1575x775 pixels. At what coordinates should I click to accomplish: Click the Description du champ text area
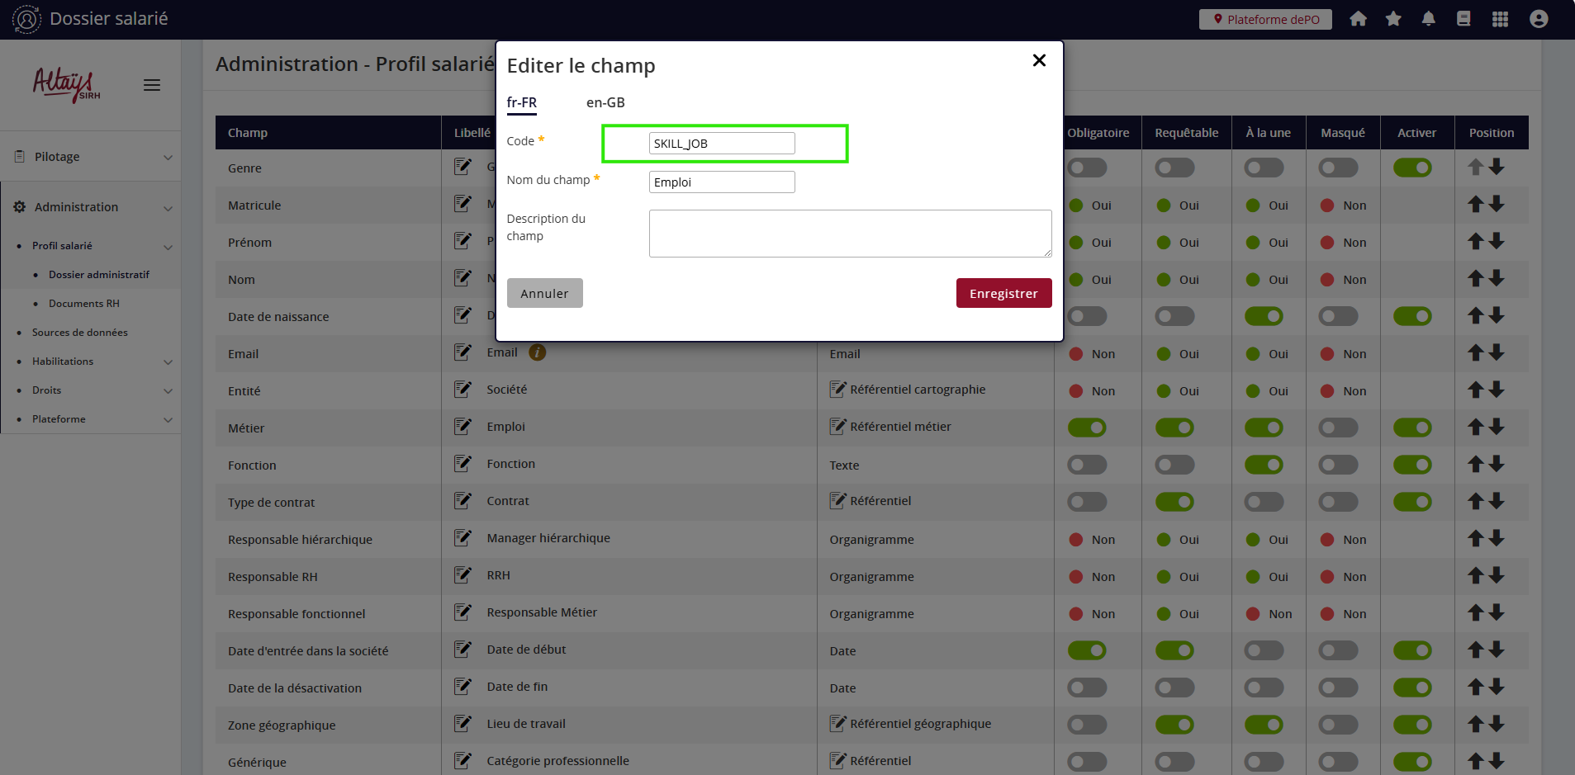[x=850, y=234]
